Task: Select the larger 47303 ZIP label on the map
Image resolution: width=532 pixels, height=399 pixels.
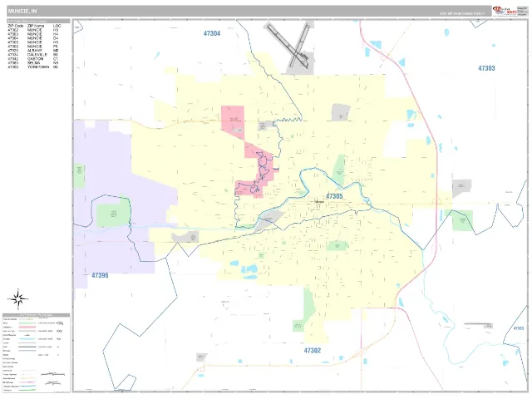Action: pyautogui.click(x=486, y=68)
